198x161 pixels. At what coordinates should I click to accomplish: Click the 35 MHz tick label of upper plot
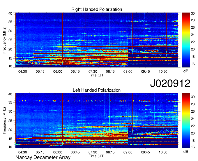[x=10, y=22]
